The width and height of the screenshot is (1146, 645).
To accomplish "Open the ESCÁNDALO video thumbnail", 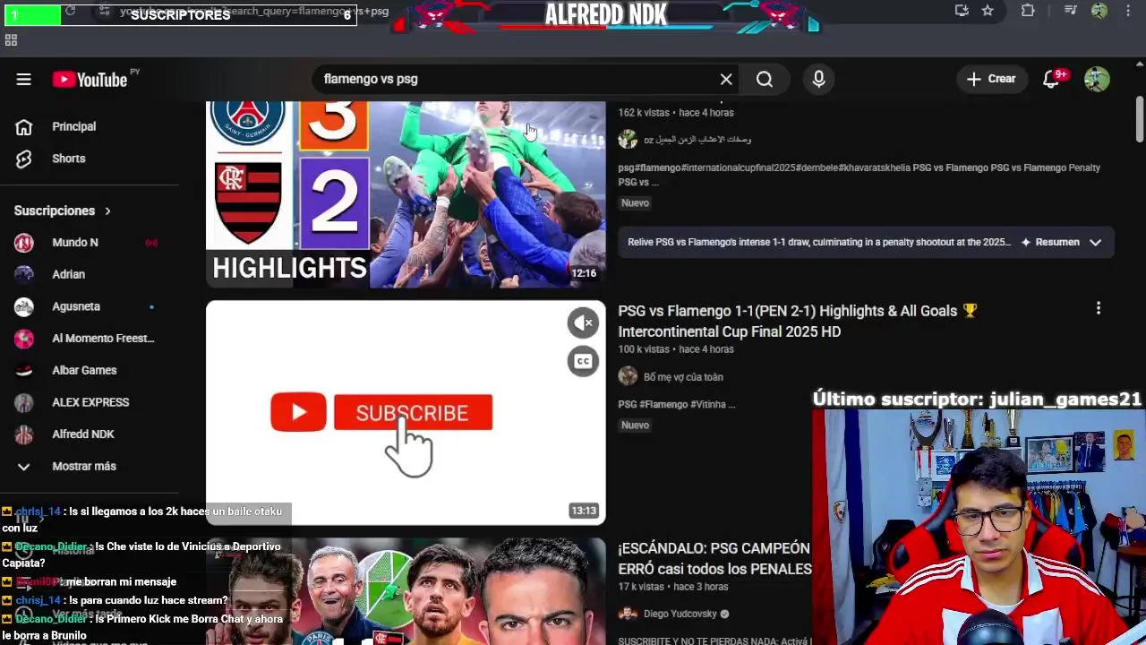I will (x=406, y=592).
